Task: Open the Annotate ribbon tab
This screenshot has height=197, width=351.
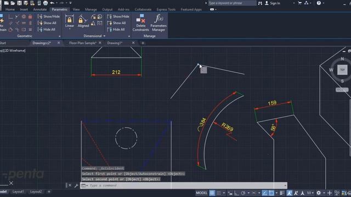Action: [x=40, y=9]
